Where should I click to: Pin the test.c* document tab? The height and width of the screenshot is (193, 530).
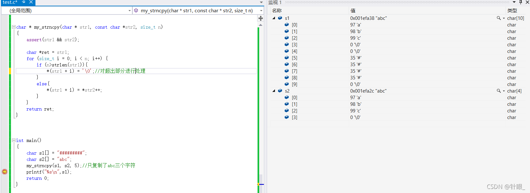[24, 2]
